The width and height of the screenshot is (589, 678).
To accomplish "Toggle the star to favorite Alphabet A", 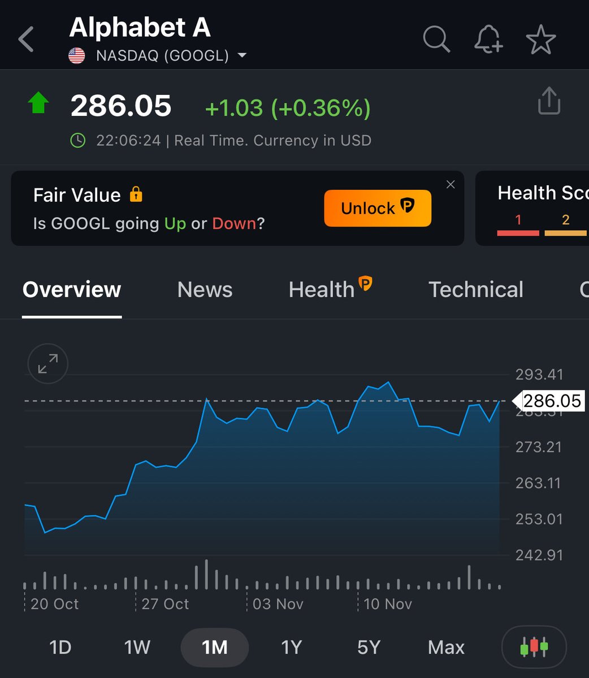I will point(541,39).
